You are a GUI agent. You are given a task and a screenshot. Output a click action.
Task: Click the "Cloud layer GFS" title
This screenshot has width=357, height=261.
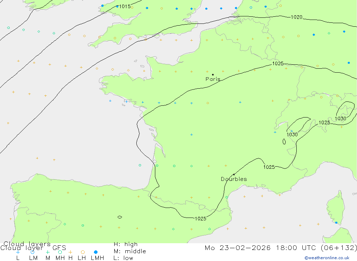tap(33, 247)
